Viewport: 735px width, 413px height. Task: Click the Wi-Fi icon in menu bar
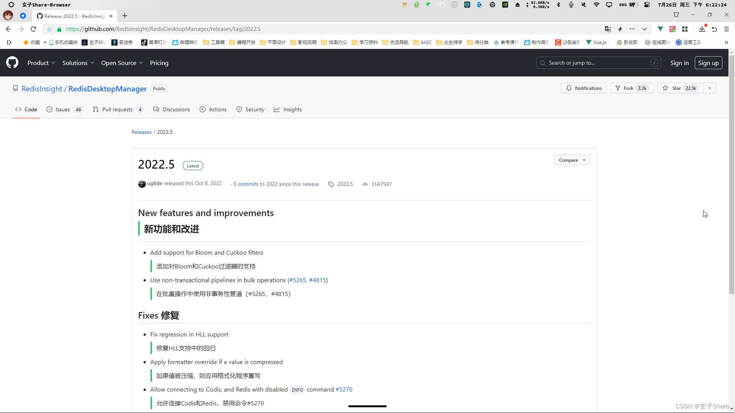pos(596,5)
